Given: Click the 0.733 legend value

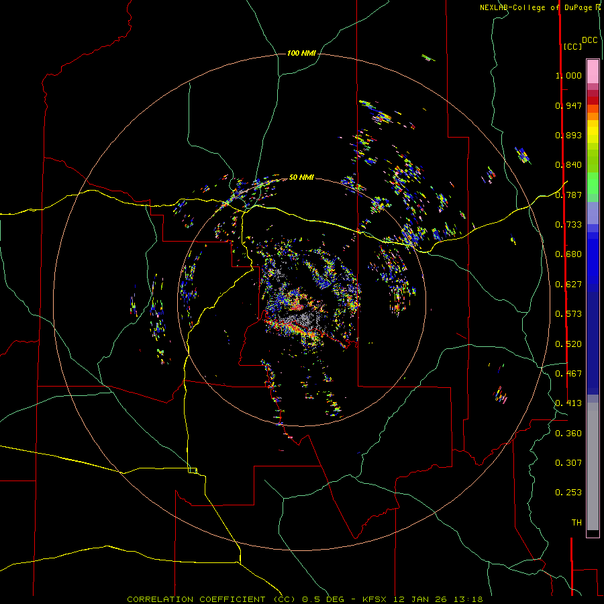Looking at the screenshot, I should pyautogui.click(x=568, y=225).
